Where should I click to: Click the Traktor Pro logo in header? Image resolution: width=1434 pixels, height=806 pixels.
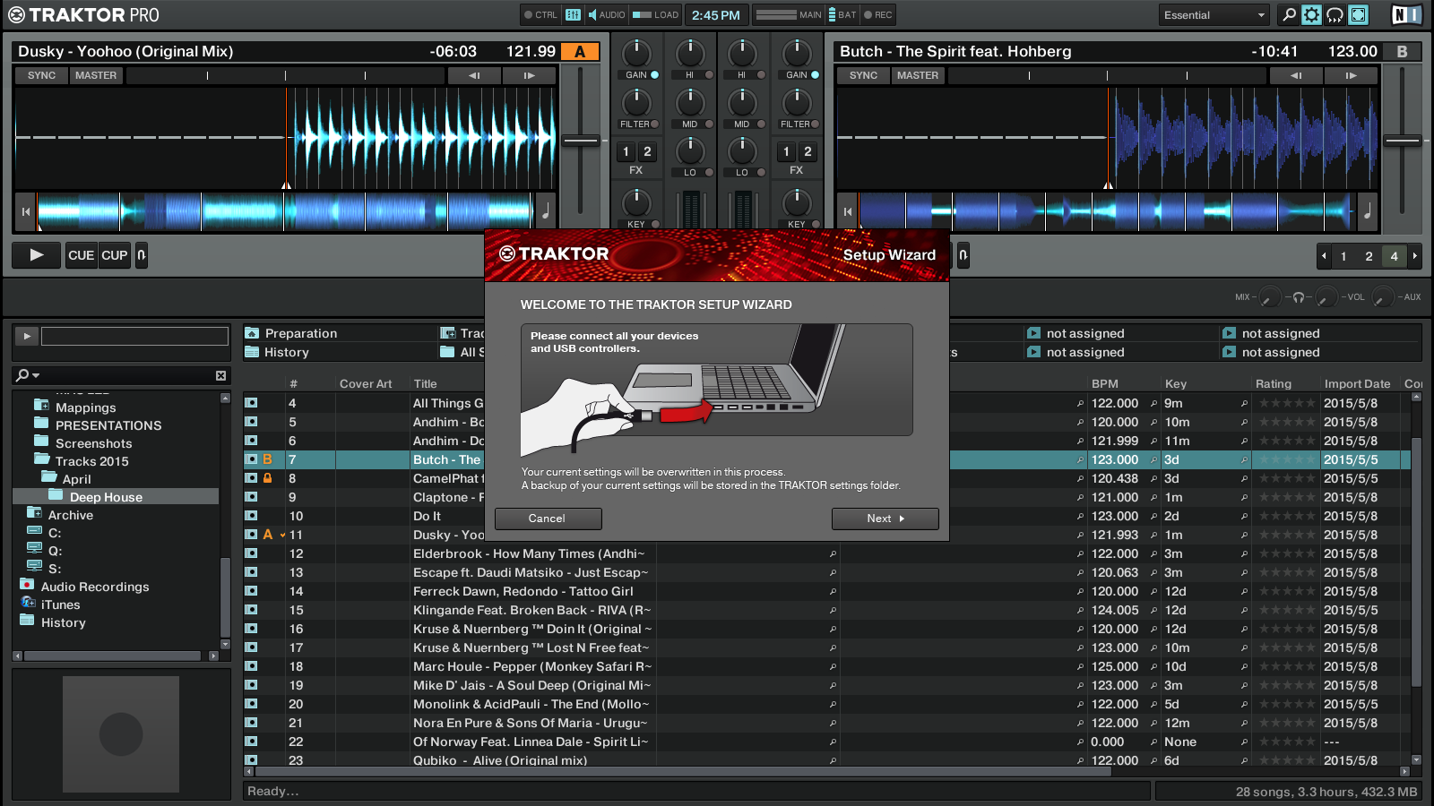point(83,15)
